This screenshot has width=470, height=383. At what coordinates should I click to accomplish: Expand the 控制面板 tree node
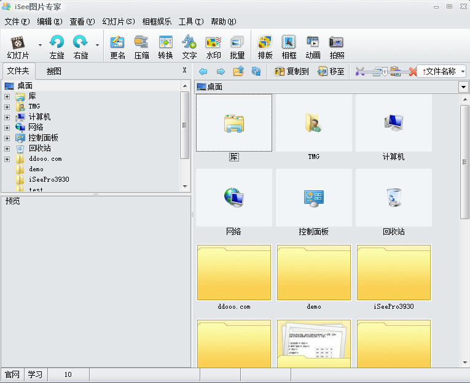[x=7, y=138]
